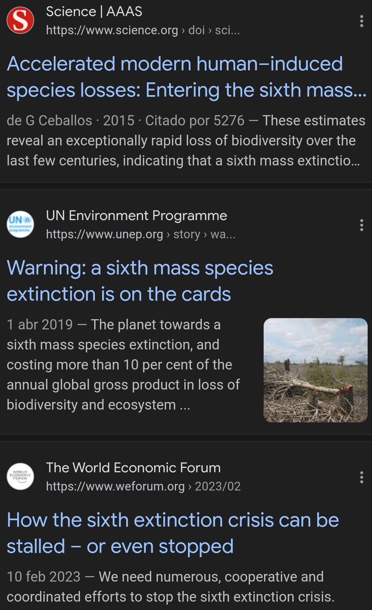The height and width of the screenshot is (610, 372).
Task: Click the 'UN Environment Programme' site name
Action: click(x=136, y=216)
